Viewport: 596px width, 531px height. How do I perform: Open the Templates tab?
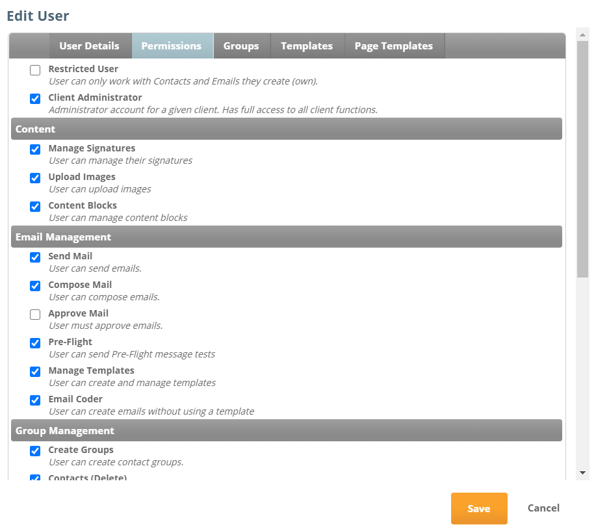click(x=307, y=45)
